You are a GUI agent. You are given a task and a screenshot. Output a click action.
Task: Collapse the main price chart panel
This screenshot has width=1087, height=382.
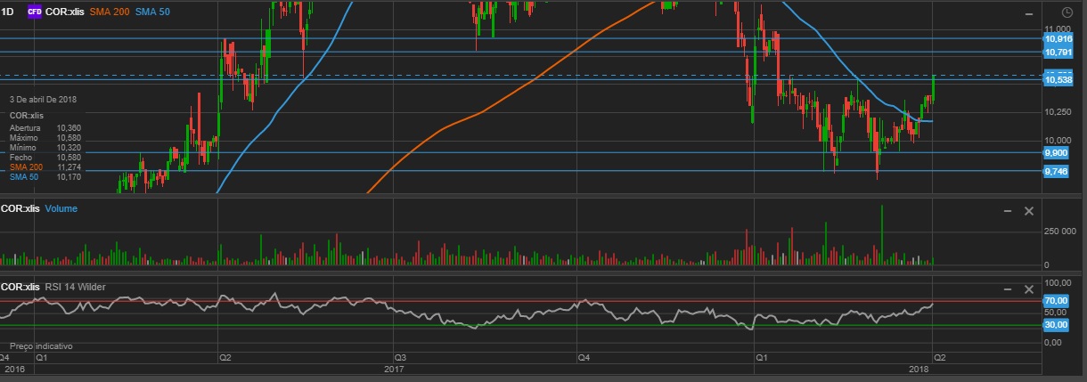tap(1028, 12)
